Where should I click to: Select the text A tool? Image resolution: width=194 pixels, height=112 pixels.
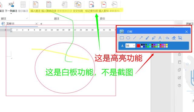pos(160,38)
